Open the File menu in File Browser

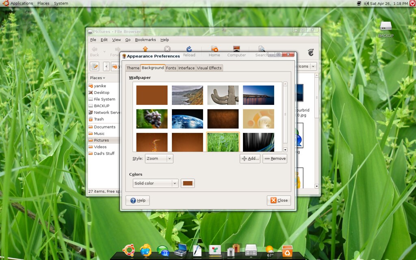point(93,40)
